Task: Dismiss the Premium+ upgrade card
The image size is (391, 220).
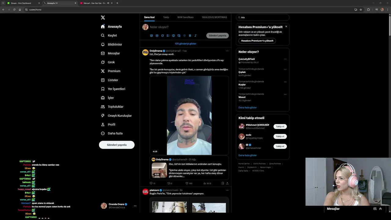Action: pos(286,27)
